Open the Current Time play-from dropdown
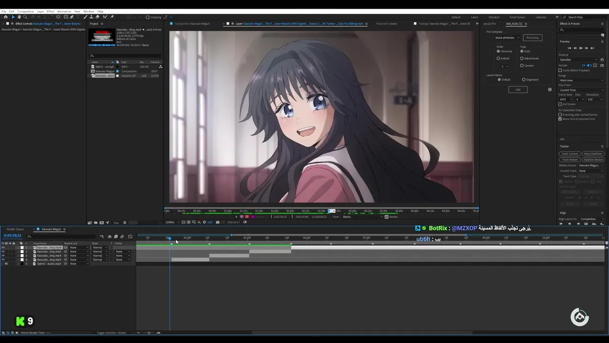Image resolution: width=609 pixels, height=343 pixels. tap(581, 90)
